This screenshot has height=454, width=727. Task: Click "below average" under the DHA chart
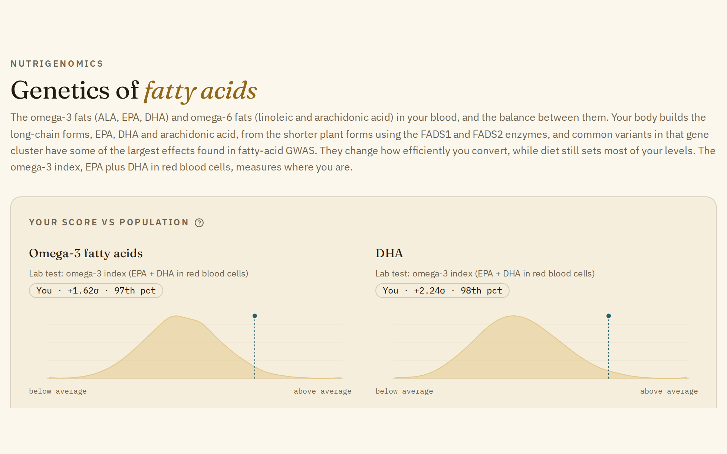tap(404, 391)
